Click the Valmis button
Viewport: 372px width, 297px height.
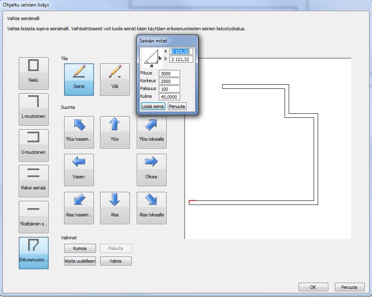[116, 261]
